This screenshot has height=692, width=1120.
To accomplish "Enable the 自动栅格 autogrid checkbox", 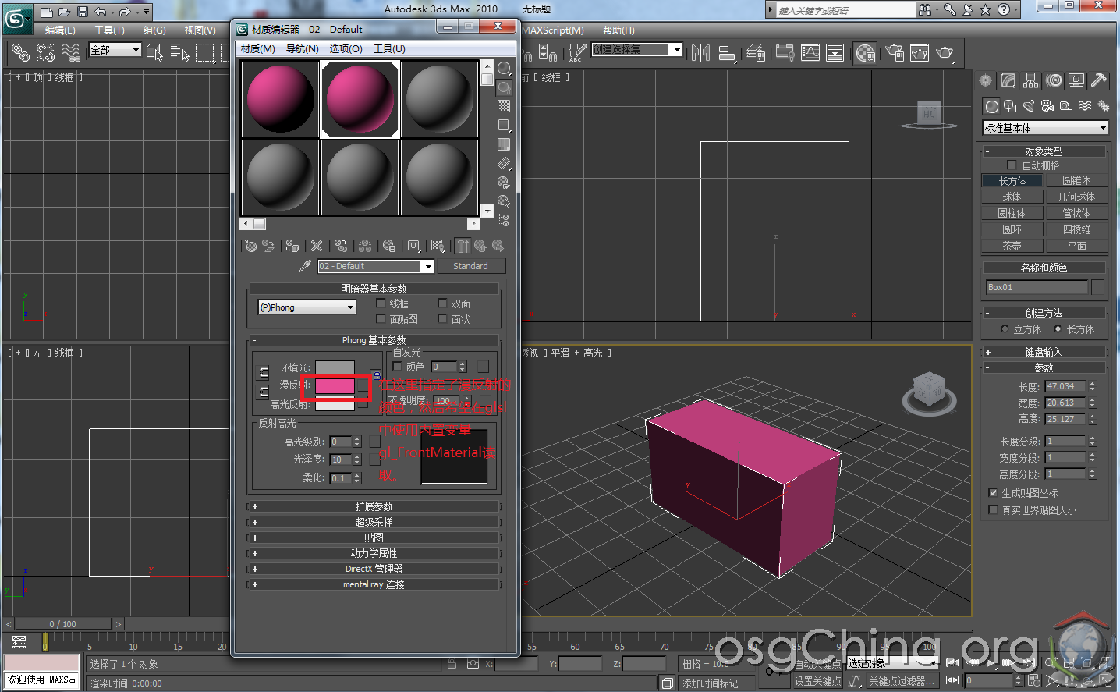I will tap(1012, 165).
